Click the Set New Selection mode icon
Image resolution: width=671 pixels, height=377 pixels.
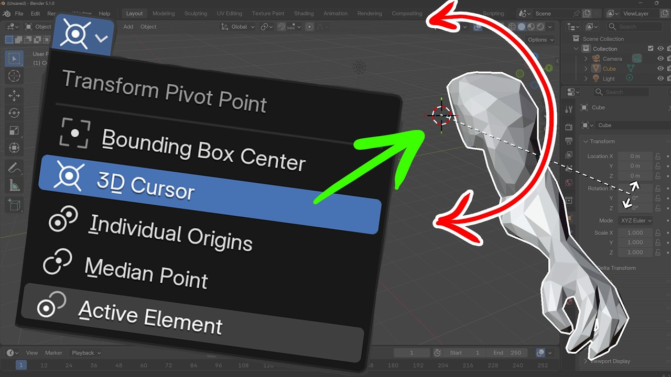(x=9, y=39)
